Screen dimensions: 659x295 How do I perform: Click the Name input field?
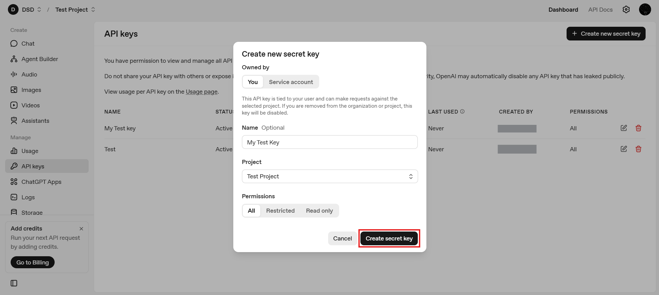point(329,142)
